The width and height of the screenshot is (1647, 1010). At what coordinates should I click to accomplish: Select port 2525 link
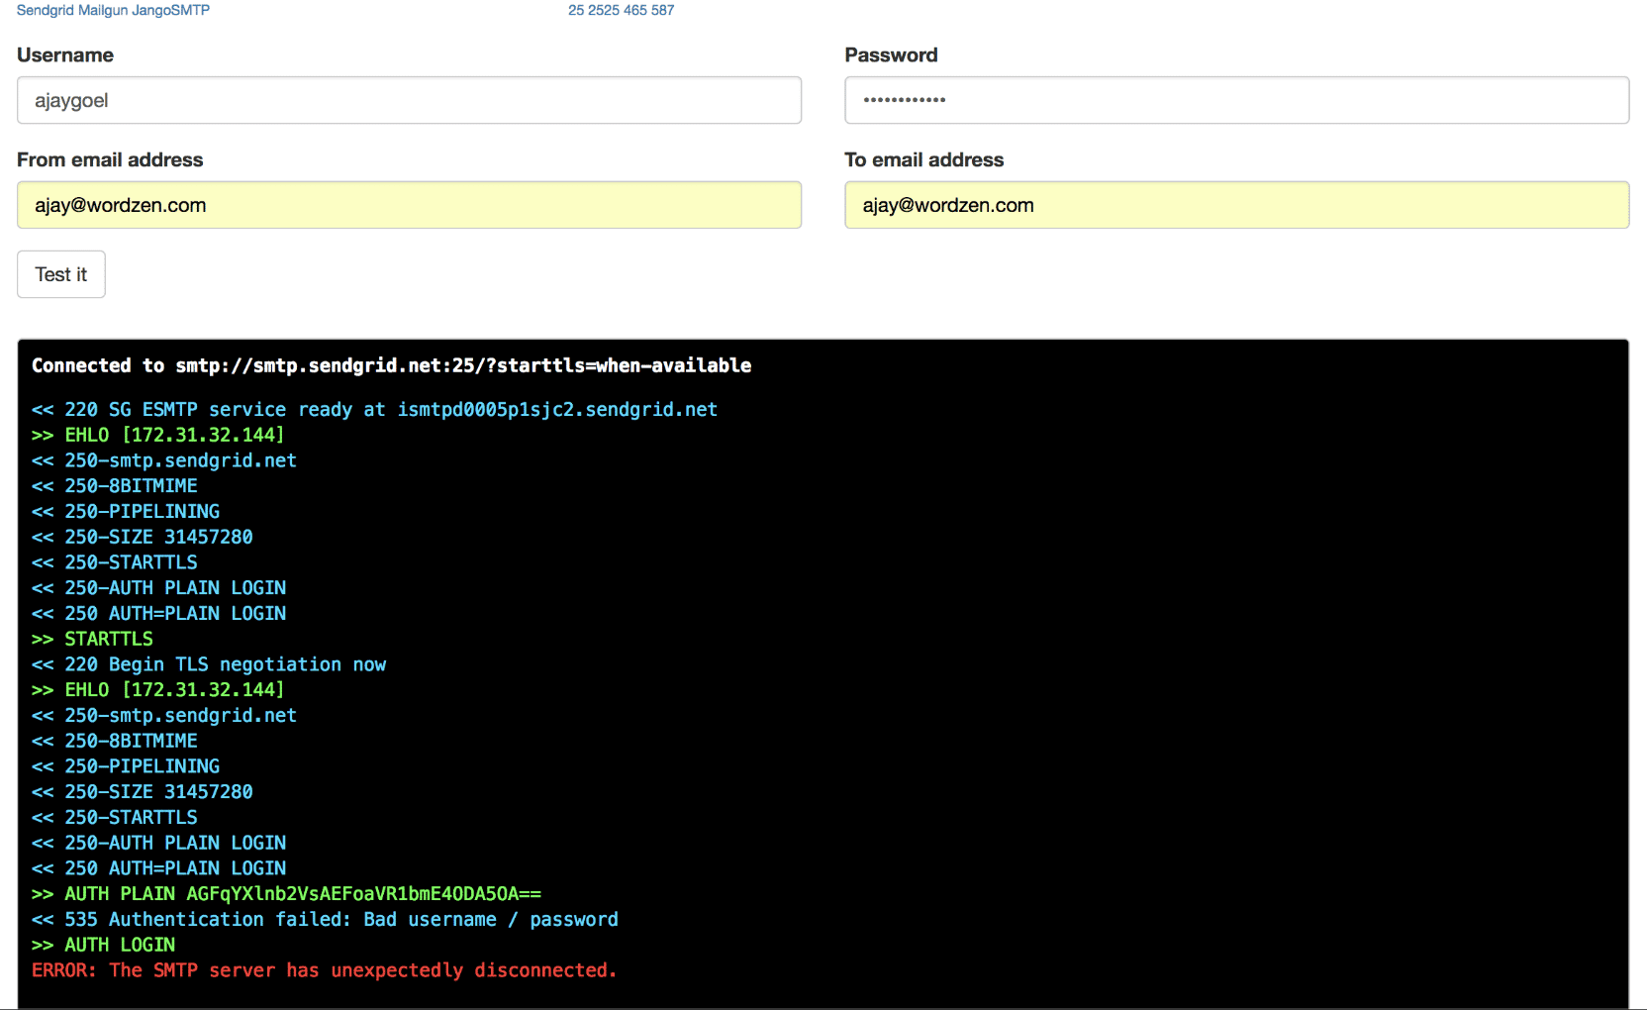(603, 10)
